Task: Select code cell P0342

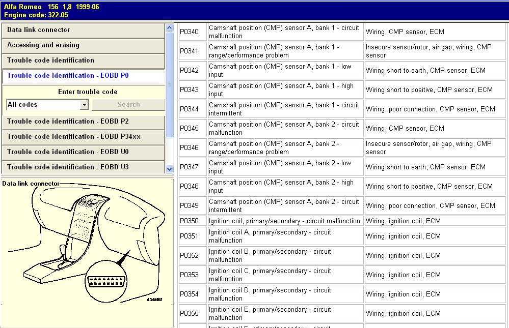Action: [x=193, y=70]
